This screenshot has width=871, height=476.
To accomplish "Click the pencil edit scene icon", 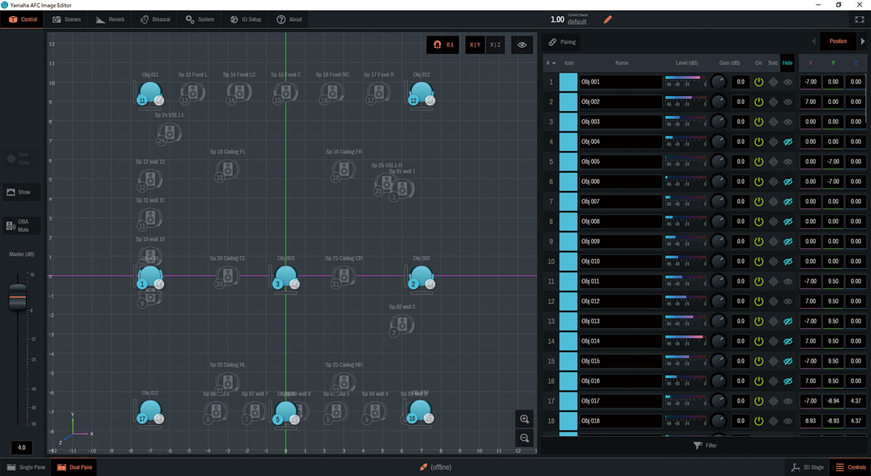I will [608, 20].
